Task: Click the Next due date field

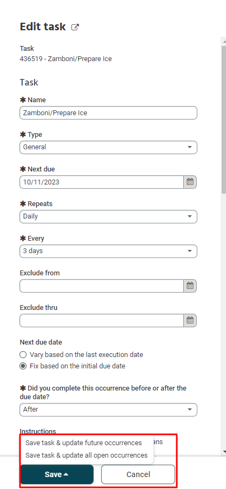Action: [102, 182]
